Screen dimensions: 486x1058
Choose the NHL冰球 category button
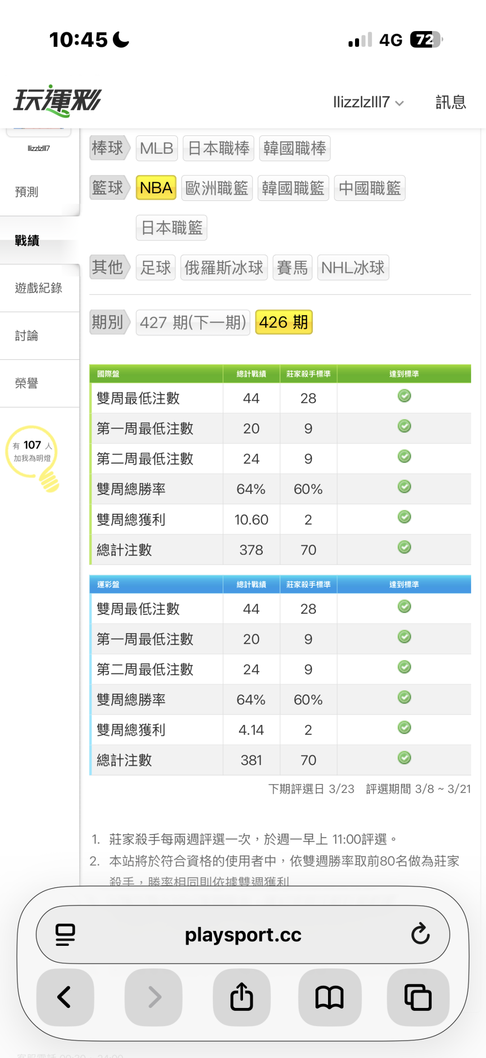tap(353, 268)
